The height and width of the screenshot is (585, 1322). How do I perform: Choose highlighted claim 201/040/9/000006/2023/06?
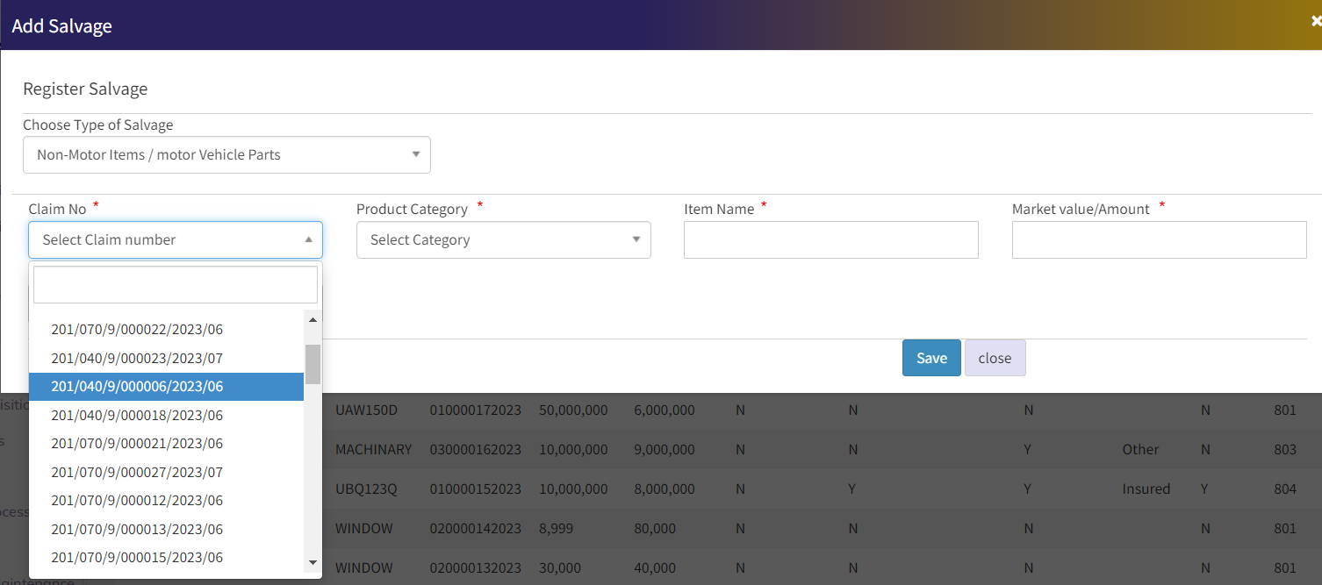point(137,387)
